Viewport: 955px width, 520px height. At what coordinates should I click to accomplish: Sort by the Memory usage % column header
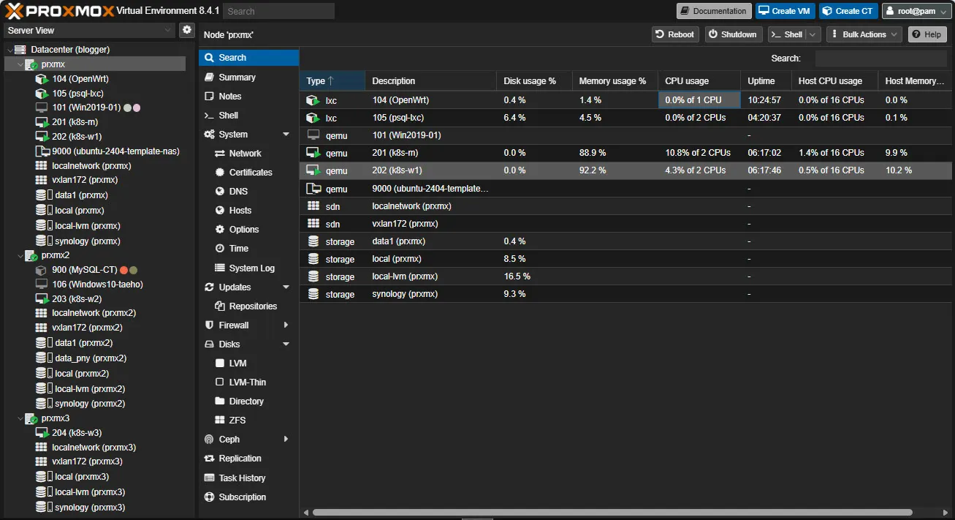point(614,81)
